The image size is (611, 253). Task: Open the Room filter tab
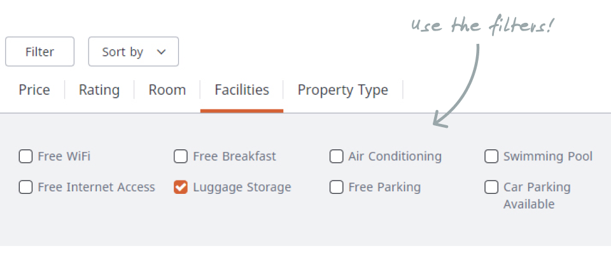click(x=167, y=90)
